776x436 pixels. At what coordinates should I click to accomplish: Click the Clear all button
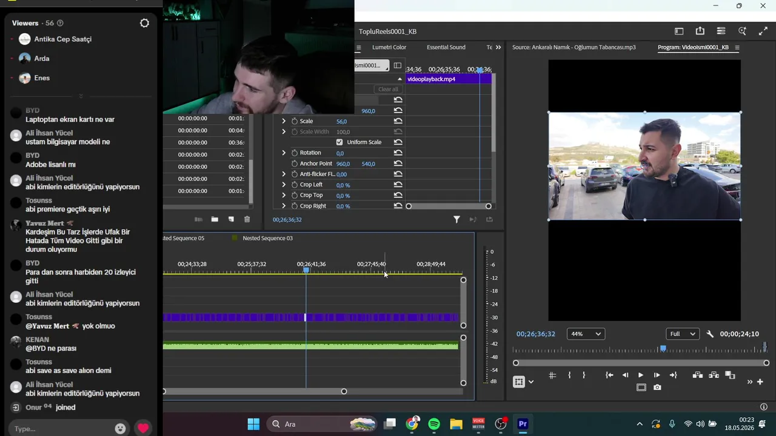[388, 89]
